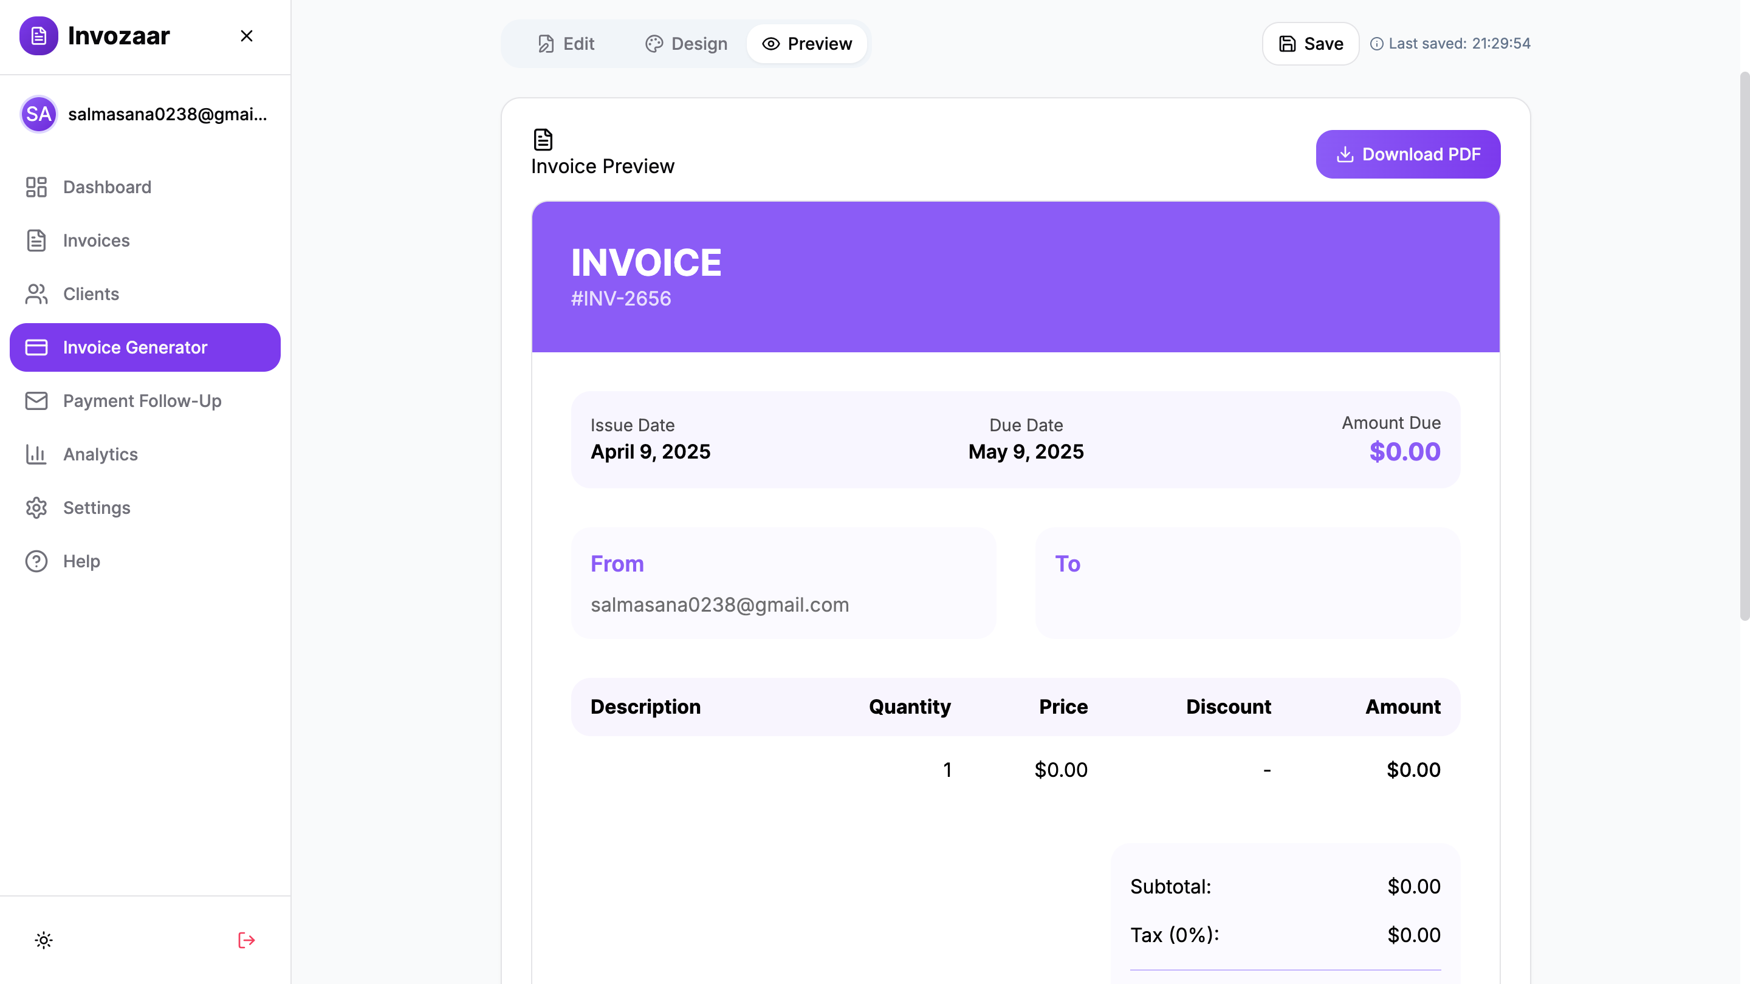Screen dimensions: 1750x984
Task: Click the SA user avatar
Action: pos(39,114)
